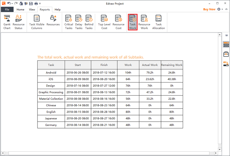Click the Redo arrow icon
Viewport: 230px width, 156px height.
tap(16, 3)
